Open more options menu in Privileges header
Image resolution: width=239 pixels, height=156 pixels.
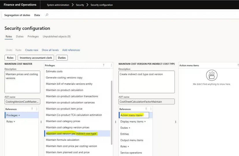112,65
